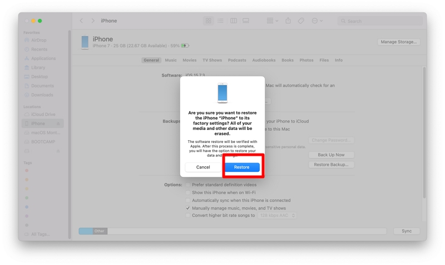
Task: Select the iPhone location in the sidebar
Action: (x=43, y=123)
